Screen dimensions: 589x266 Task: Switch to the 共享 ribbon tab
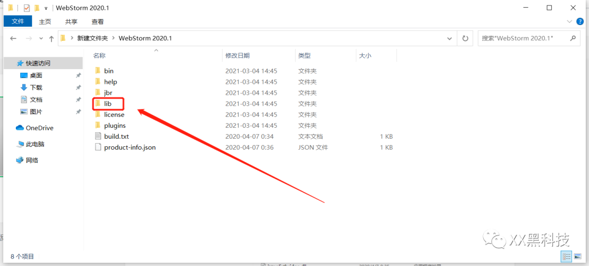pos(71,22)
